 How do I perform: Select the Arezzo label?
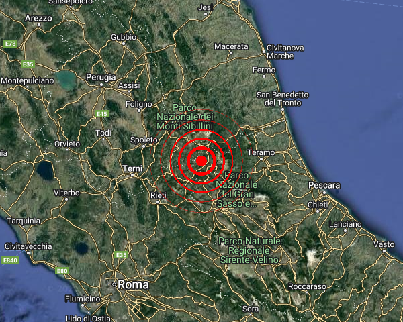38,18
